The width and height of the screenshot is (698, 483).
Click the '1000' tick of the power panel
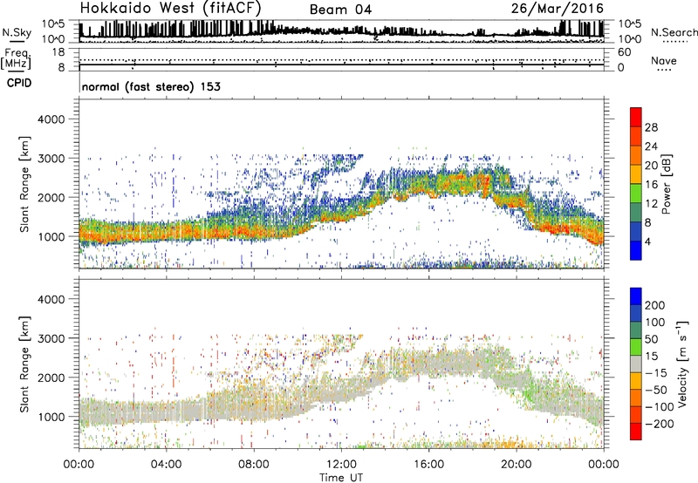click(x=51, y=236)
